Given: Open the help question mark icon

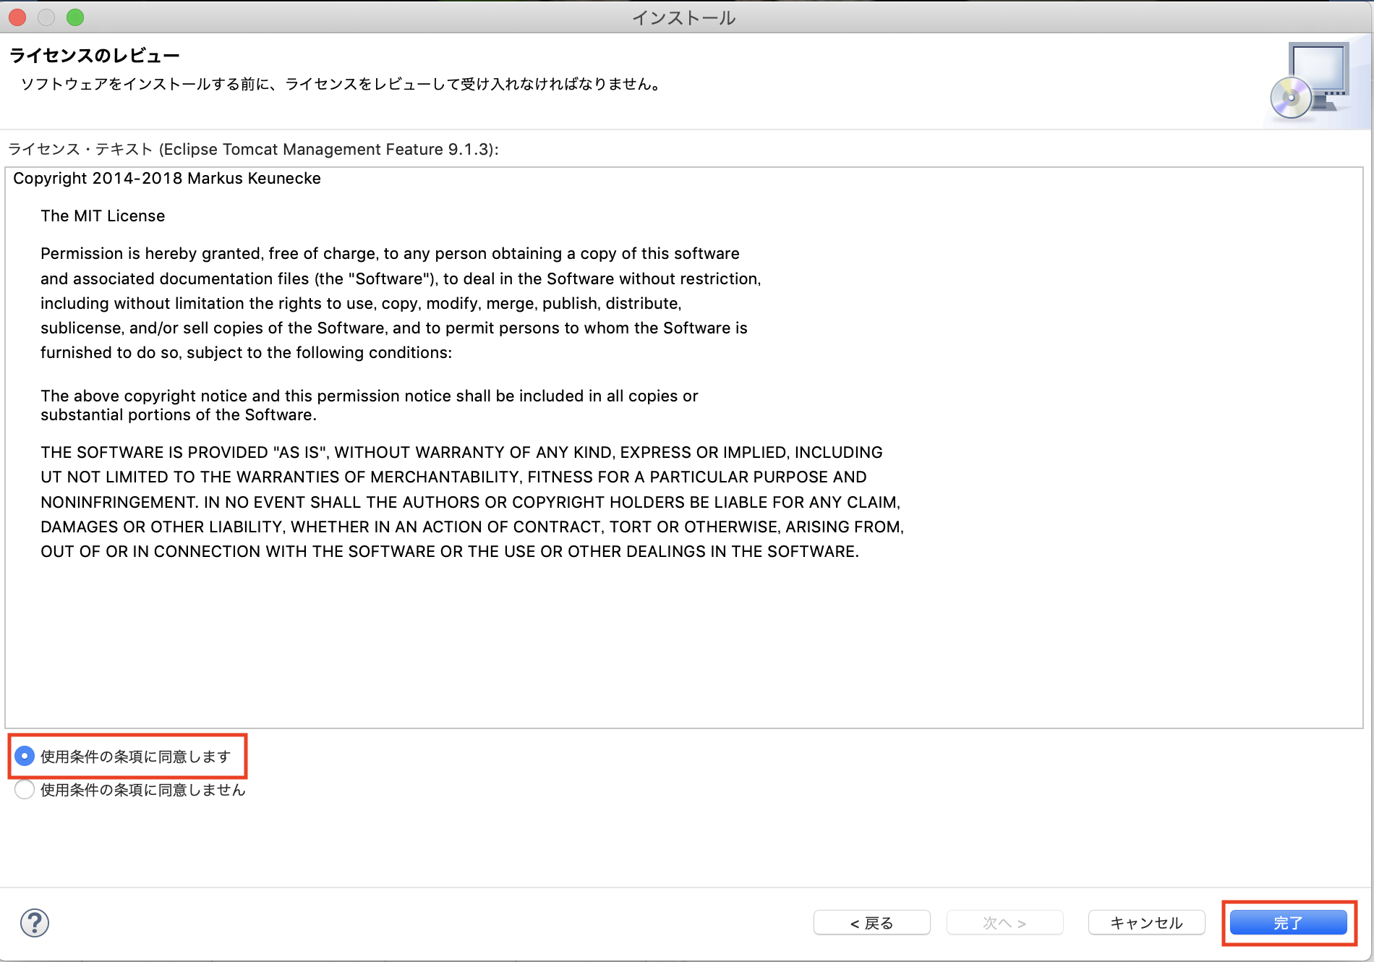Looking at the screenshot, I should pyautogui.click(x=35, y=923).
